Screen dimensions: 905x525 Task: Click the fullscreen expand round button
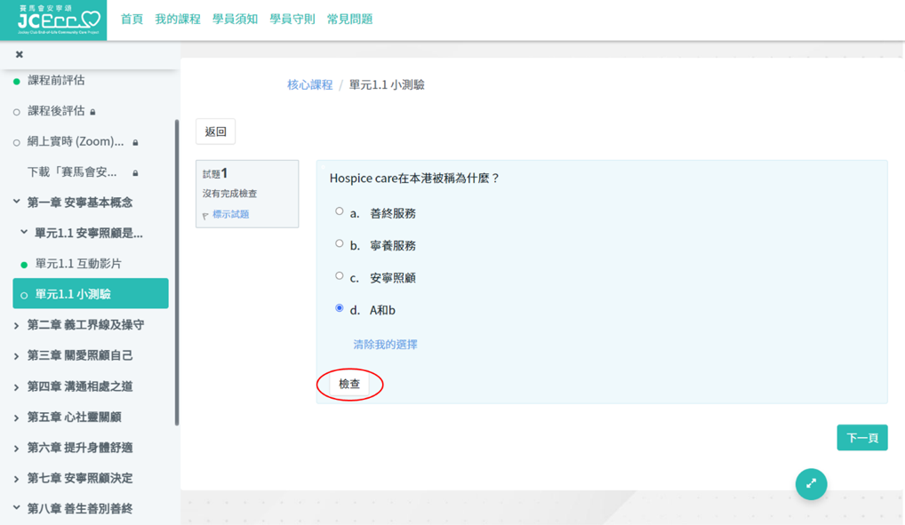click(811, 484)
